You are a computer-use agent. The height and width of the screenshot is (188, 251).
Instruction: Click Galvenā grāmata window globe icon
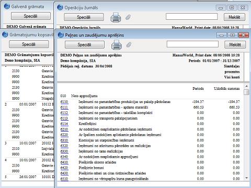click(x=7, y=6)
